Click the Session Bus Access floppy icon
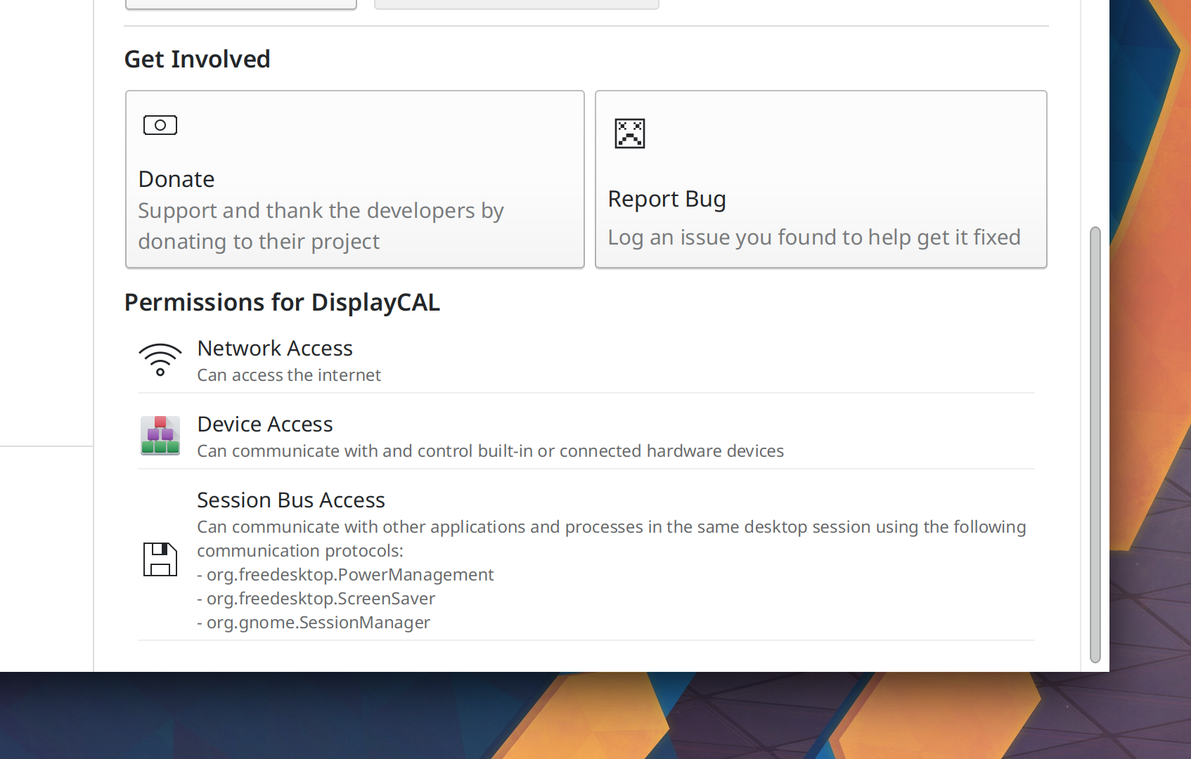 coord(160,559)
